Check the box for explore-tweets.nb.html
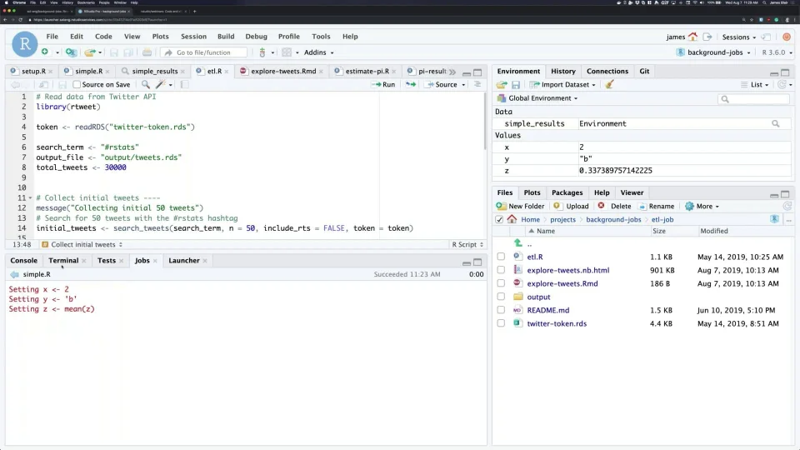This screenshot has width=800, height=450. (501, 270)
